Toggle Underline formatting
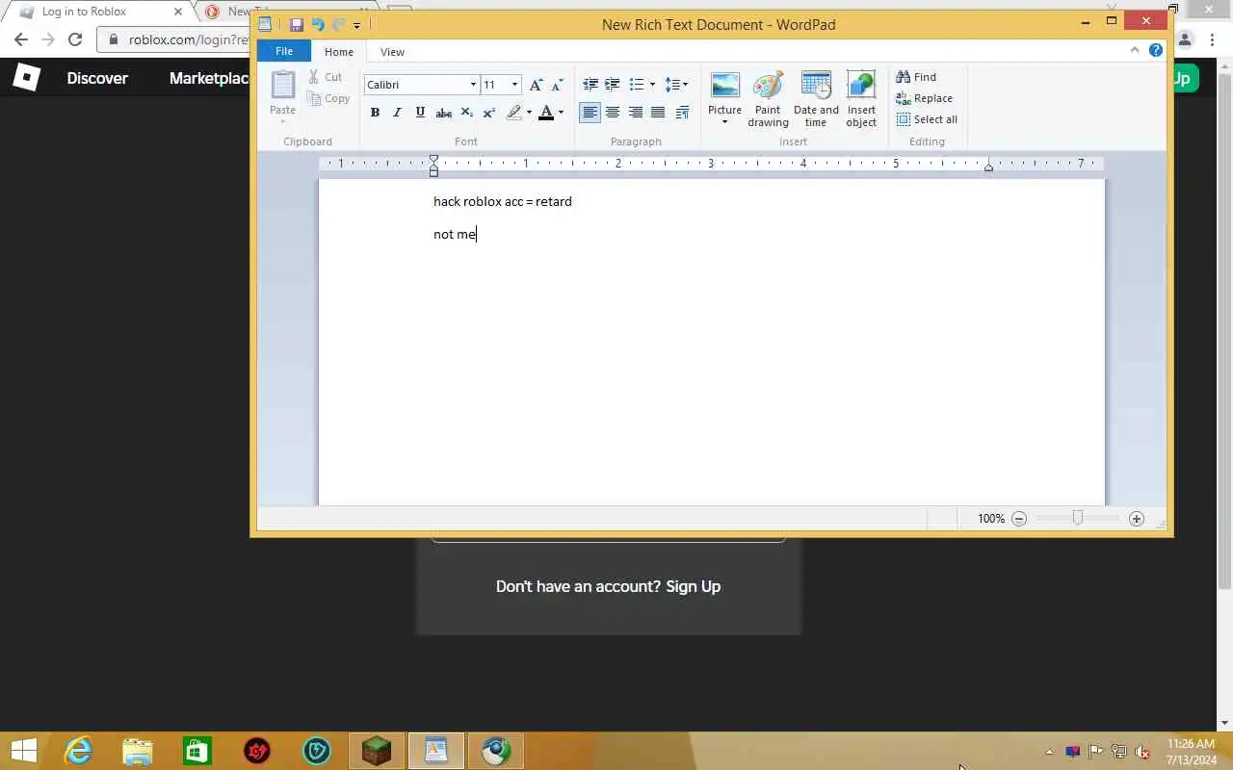1233x770 pixels. pyautogui.click(x=420, y=113)
